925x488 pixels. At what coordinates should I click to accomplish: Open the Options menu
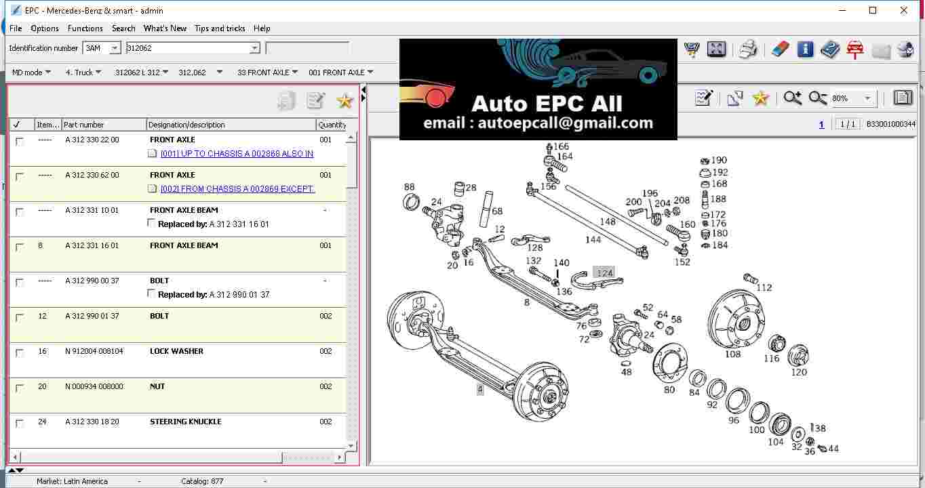(x=45, y=28)
